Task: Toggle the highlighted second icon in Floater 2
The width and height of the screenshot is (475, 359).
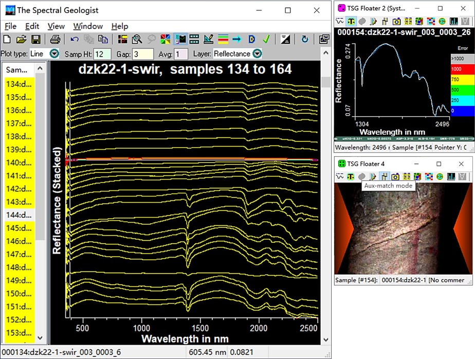Action: click(351, 22)
